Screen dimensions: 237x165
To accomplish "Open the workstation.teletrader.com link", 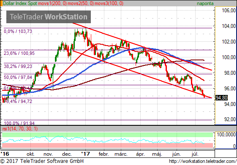I will 203,161.
